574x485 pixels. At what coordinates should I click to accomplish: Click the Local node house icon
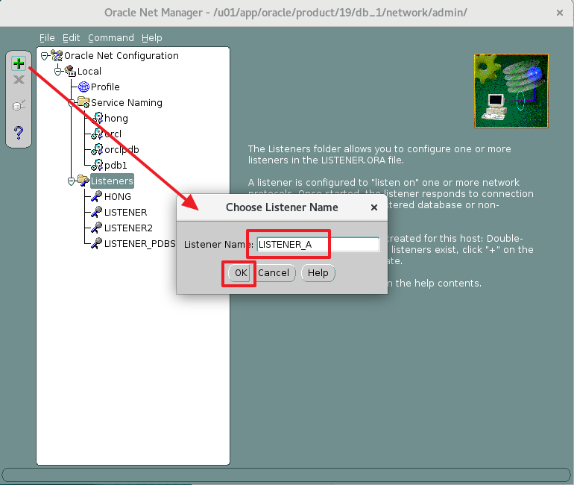(x=70, y=71)
